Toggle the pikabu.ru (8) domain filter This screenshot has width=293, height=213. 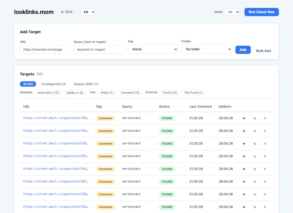[75, 93]
